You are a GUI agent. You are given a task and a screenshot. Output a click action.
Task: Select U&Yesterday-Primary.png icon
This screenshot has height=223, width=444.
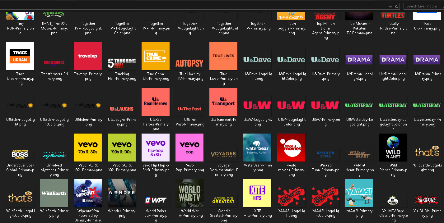(x=427, y=106)
